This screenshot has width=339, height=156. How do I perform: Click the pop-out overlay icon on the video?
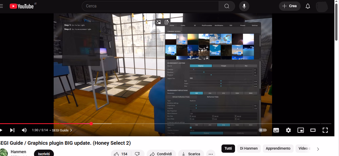pyautogui.click(x=159, y=22)
